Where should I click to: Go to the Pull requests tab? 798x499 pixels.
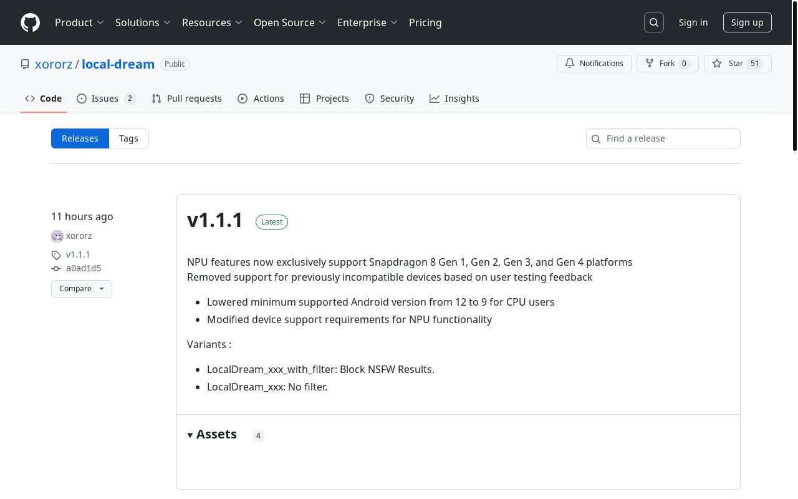click(187, 99)
